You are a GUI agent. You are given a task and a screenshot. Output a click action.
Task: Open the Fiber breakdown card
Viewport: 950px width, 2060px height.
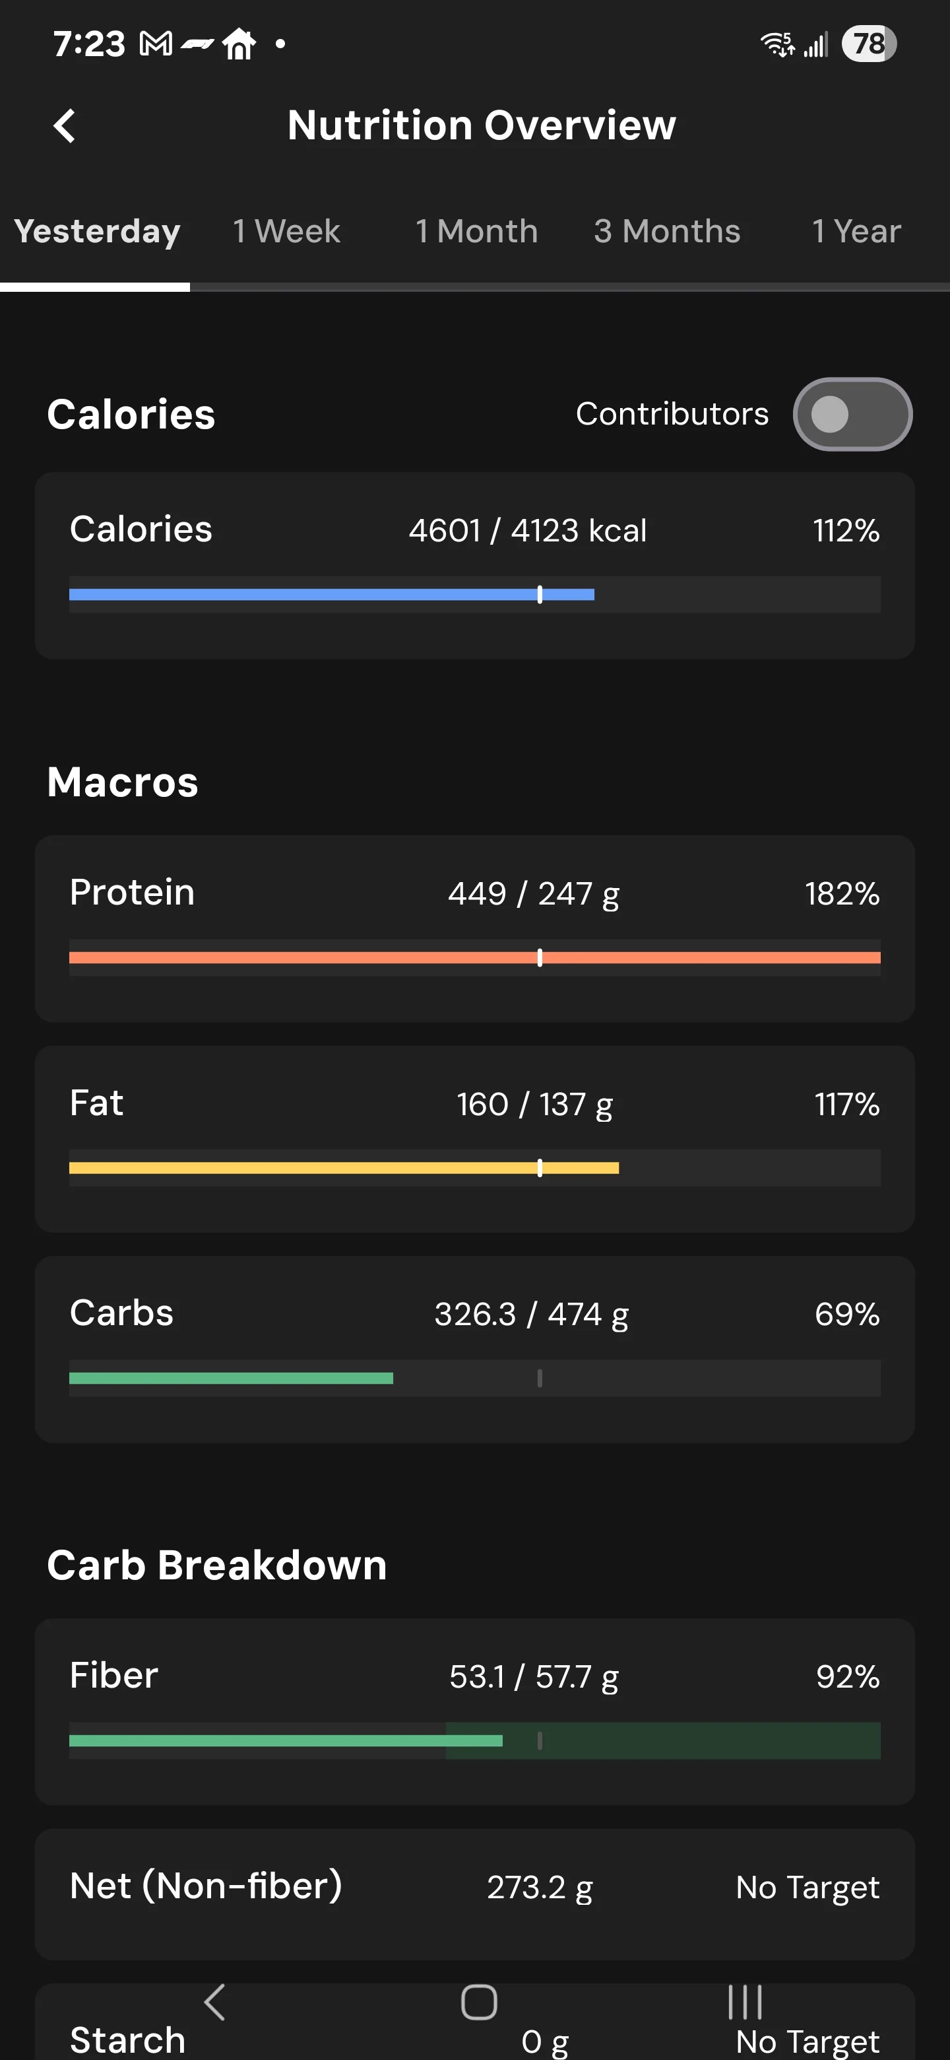point(474,1711)
